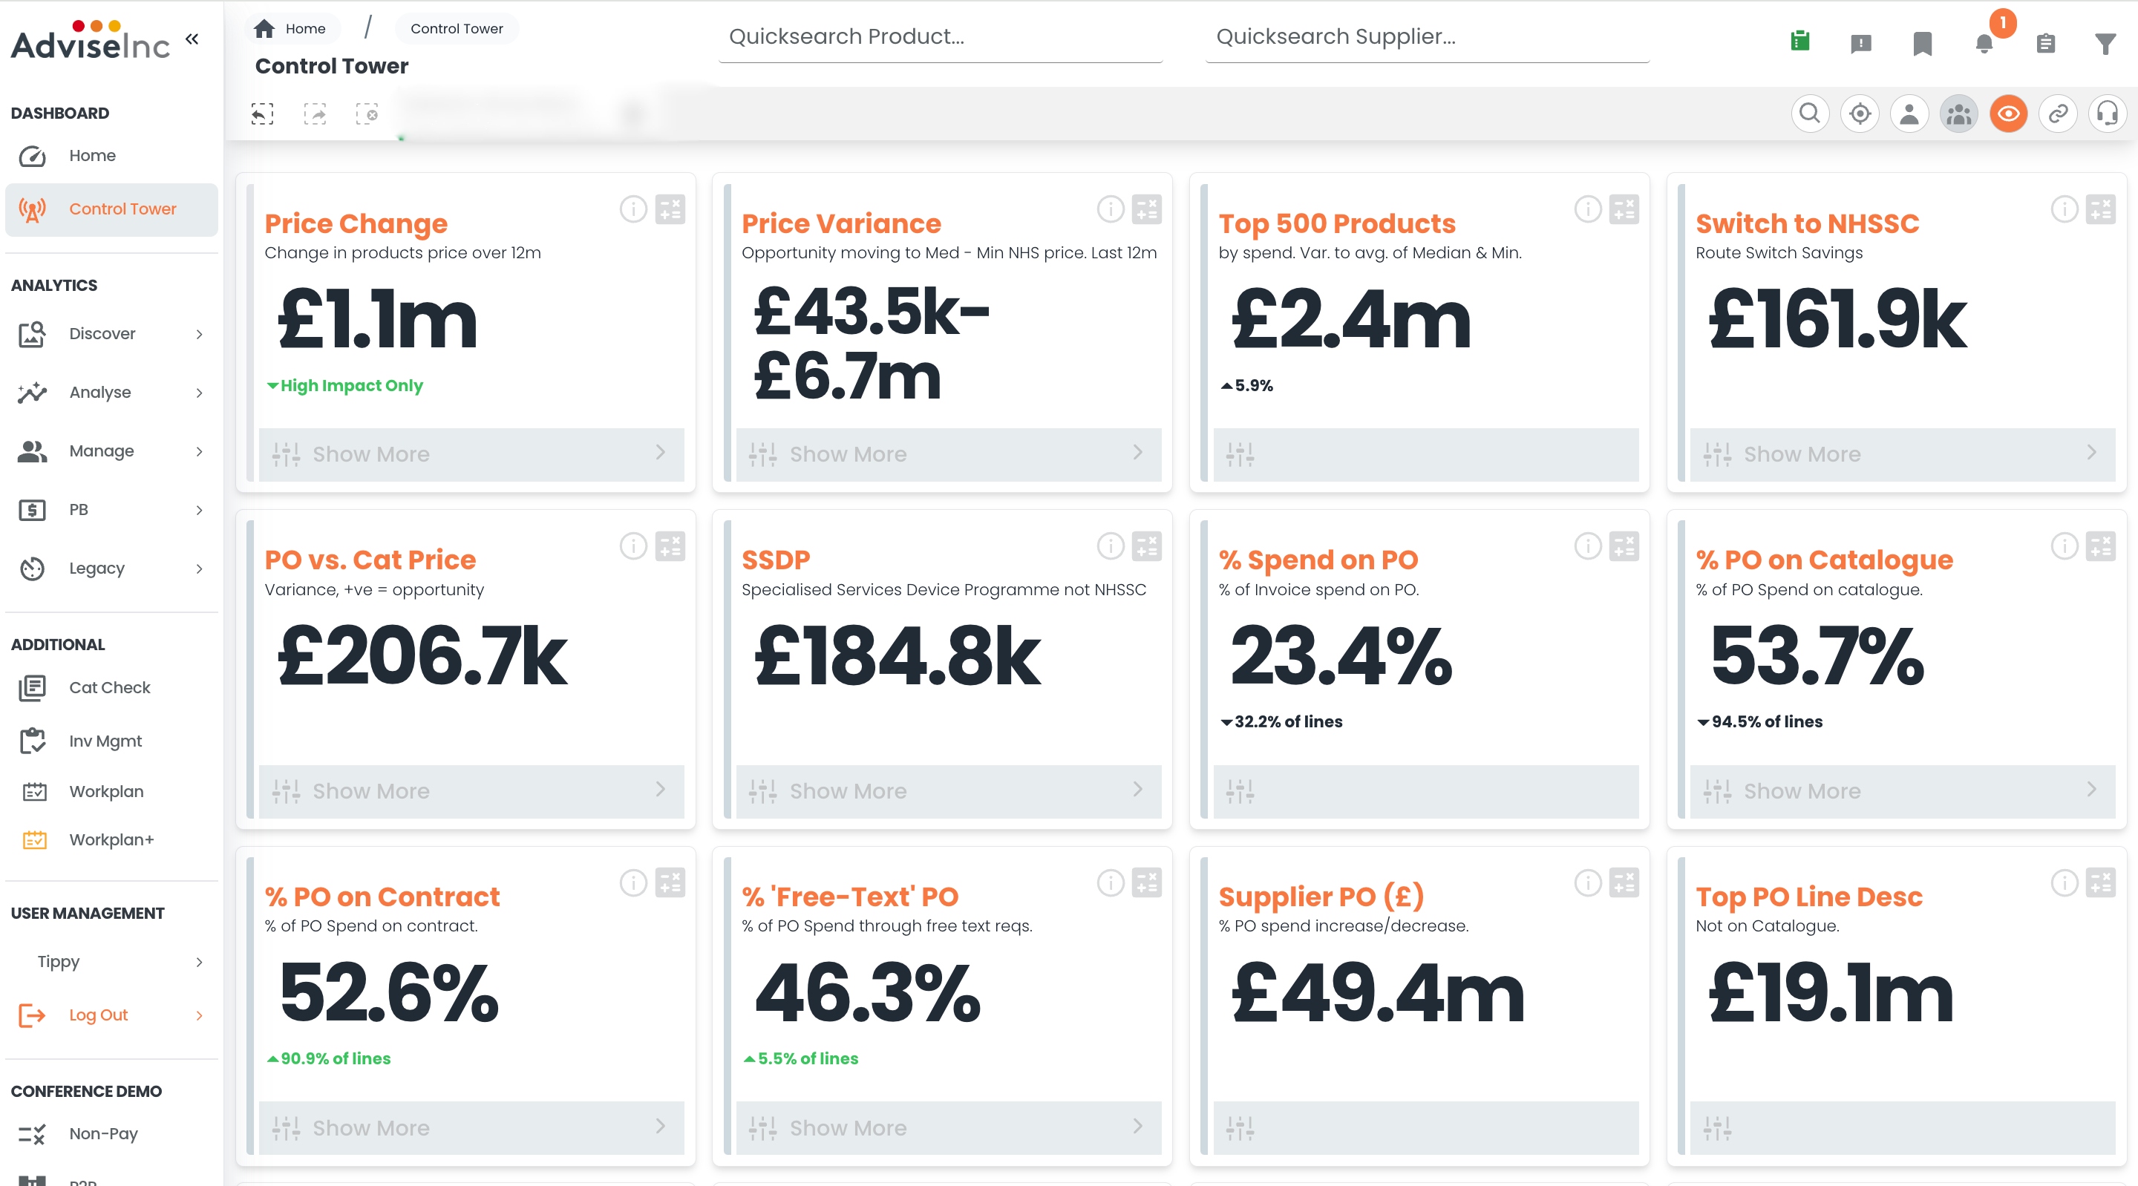The image size is (2138, 1186).
Task: Click the notification bell icon
Action: (1984, 43)
